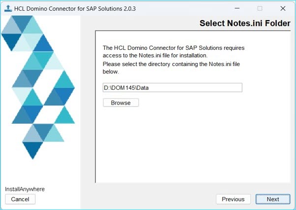Go back with the Previous button

point(233,199)
